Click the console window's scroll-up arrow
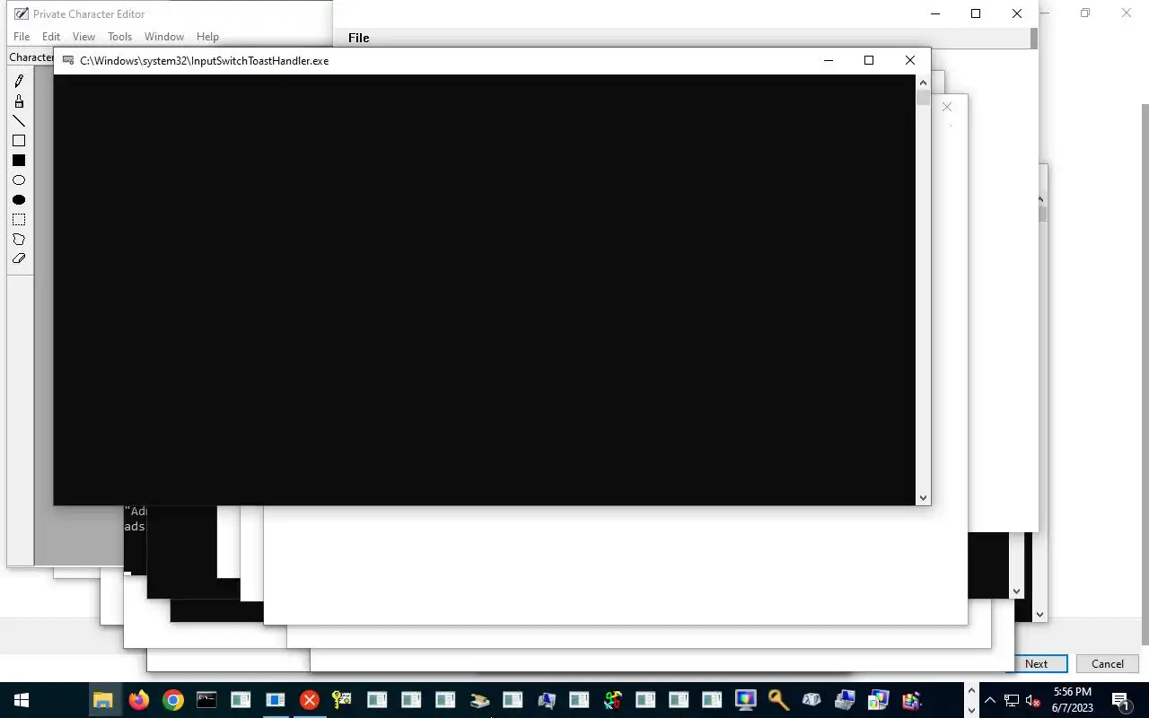1149x718 pixels. point(923,82)
